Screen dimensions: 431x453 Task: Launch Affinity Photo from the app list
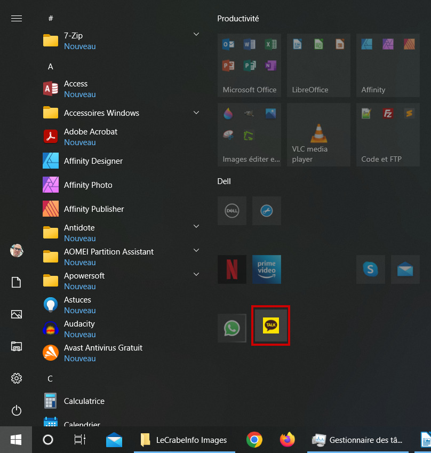[121, 185]
